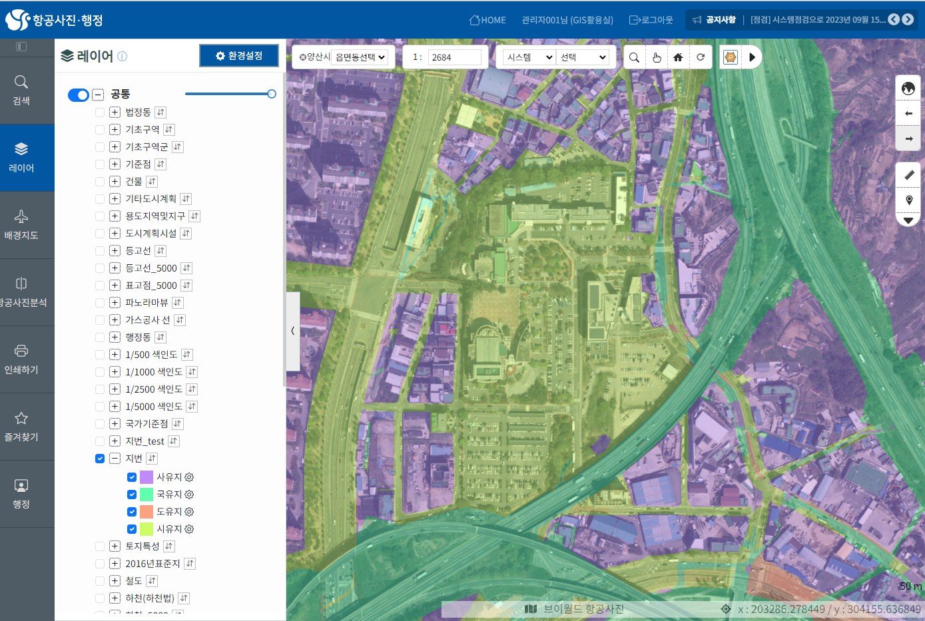The width and height of the screenshot is (925, 621).
Task: Open settings gear for 사유지 legend
Action: 189,477
